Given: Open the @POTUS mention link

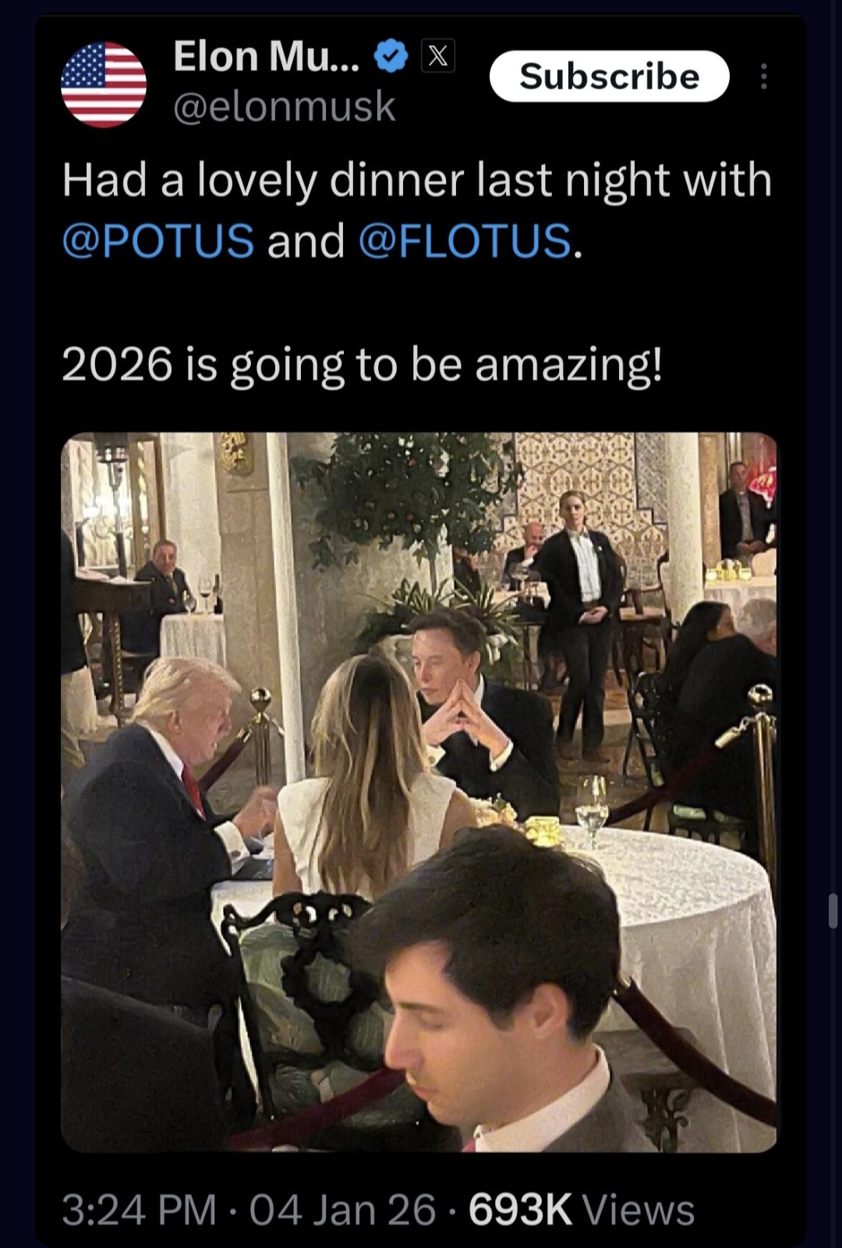Looking at the screenshot, I should coord(158,240).
